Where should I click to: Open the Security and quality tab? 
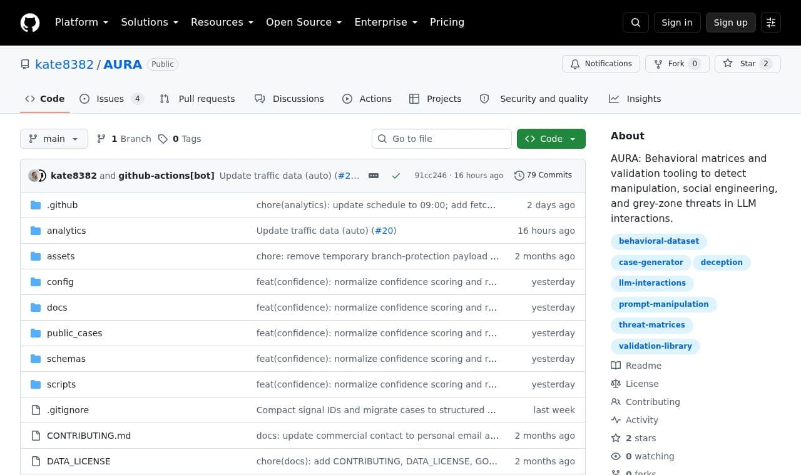[x=534, y=99]
